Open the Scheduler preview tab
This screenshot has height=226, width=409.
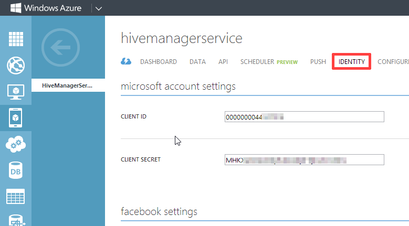point(268,62)
